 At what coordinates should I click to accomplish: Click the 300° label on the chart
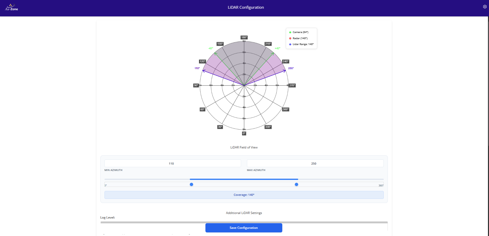tap(286, 110)
